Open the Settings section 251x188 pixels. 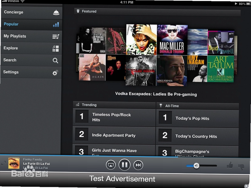[x=31, y=72]
